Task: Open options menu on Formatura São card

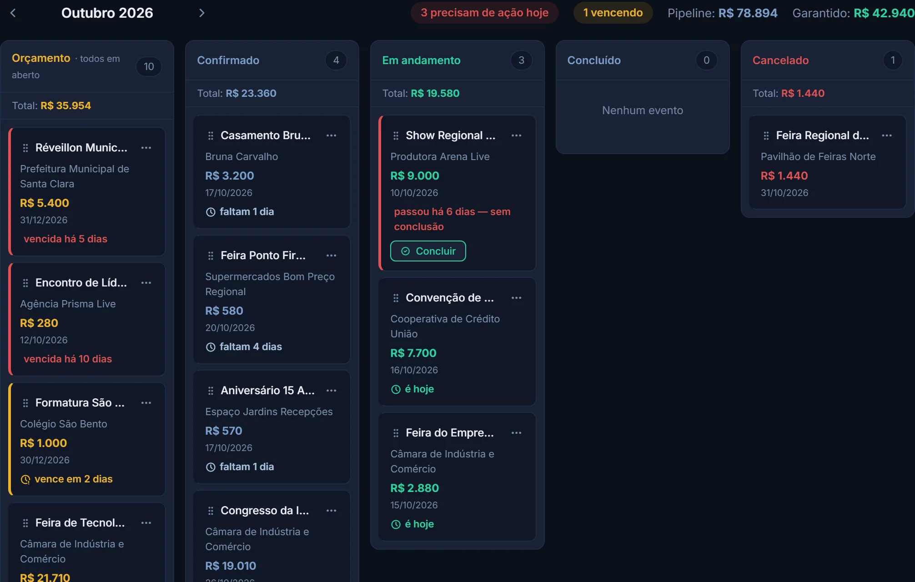Action: [x=146, y=403]
